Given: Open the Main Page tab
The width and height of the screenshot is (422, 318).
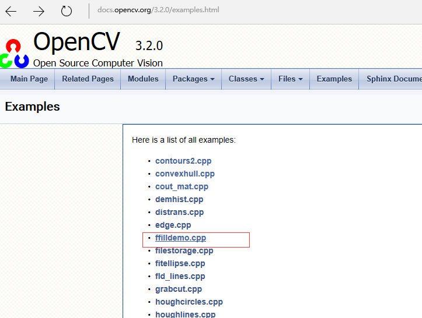Looking at the screenshot, I should coord(29,79).
